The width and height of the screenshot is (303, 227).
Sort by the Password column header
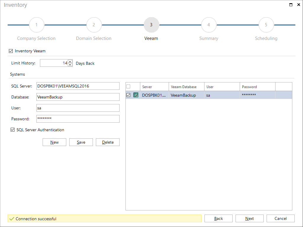click(x=258, y=87)
